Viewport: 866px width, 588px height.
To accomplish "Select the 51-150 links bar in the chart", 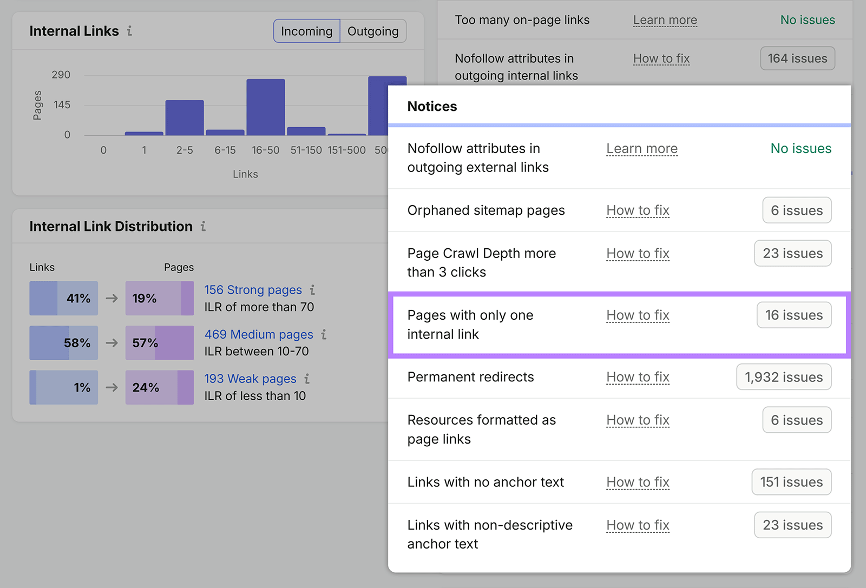I will [306, 131].
